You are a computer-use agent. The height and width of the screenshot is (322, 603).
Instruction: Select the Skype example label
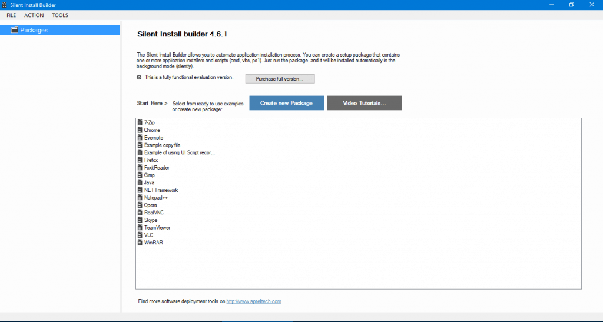(x=151, y=220)
